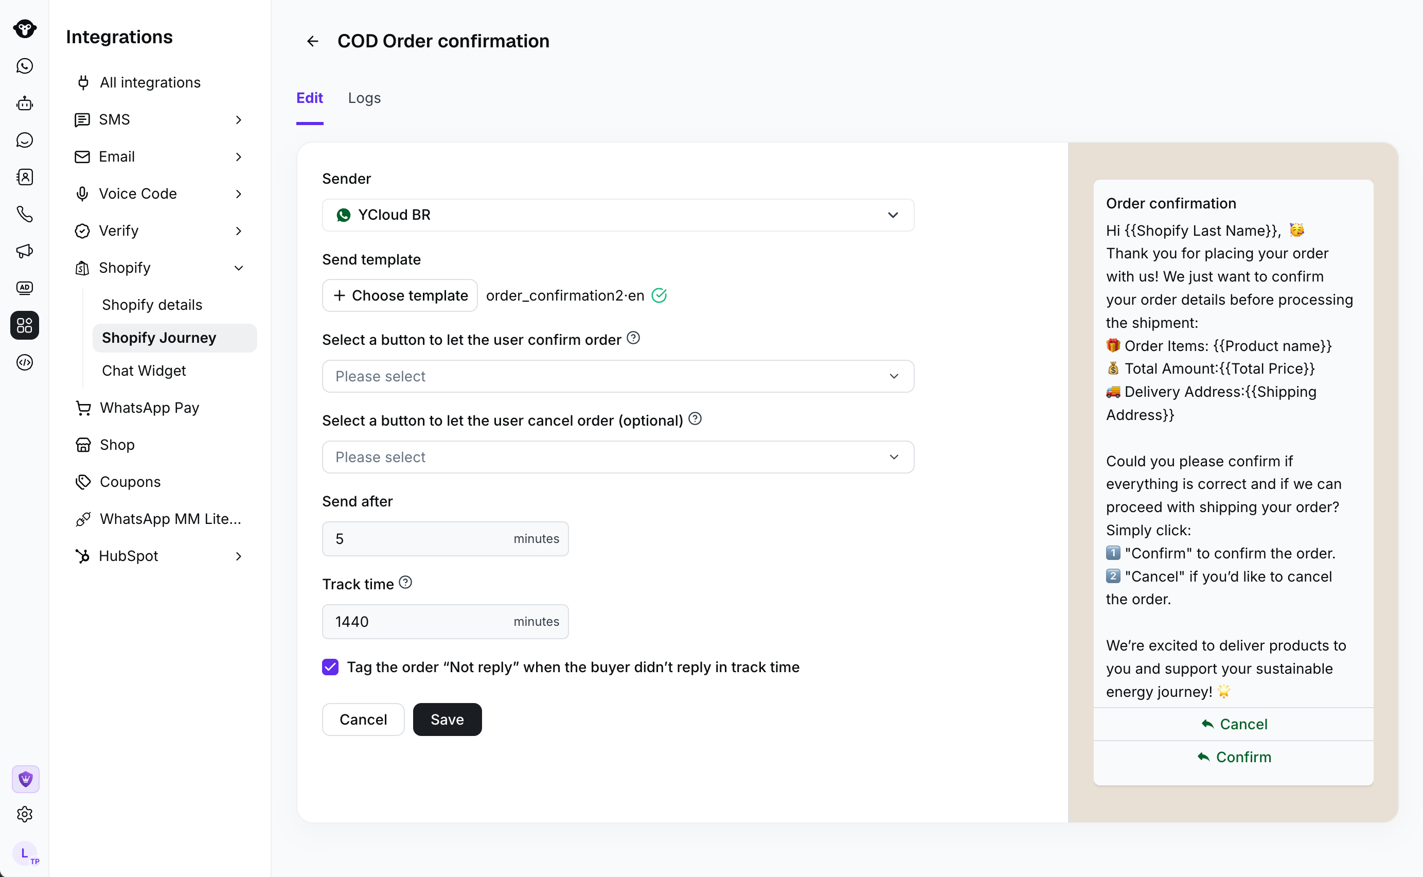1423x877 pixels.
Task: Untick the Tag order Not reply checkbox
Action: pyautogui.click(x=330, y=667)
